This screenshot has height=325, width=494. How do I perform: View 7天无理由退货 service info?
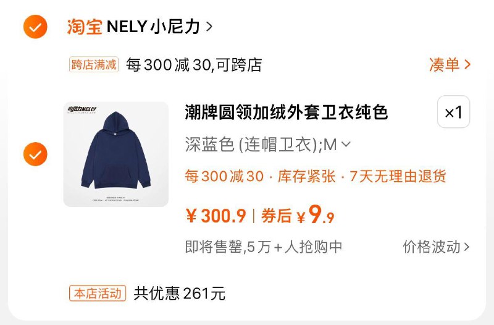398,176
